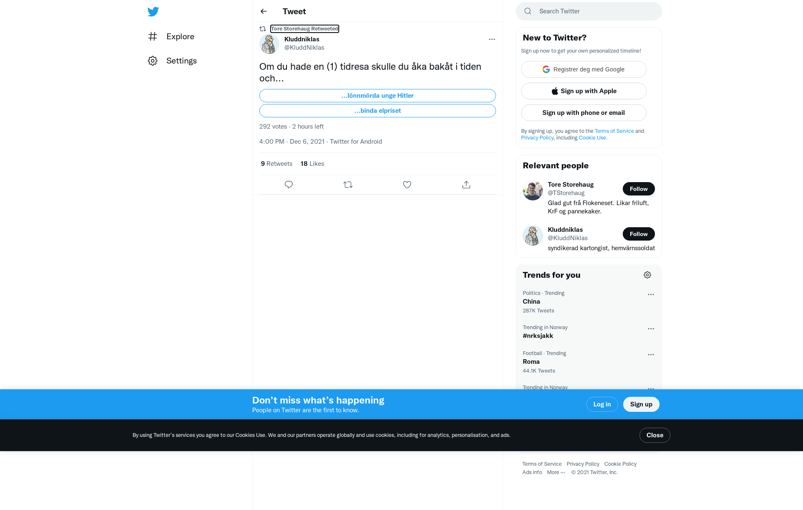Image resolution: width=803 pixels, height=510 pixels.
Task: Follow Tore Storehaug
Action: 639,189
